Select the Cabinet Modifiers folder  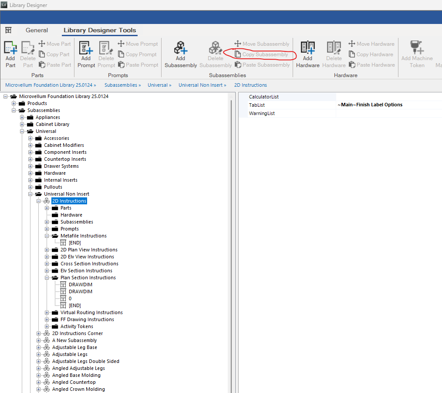click(64, 145)
